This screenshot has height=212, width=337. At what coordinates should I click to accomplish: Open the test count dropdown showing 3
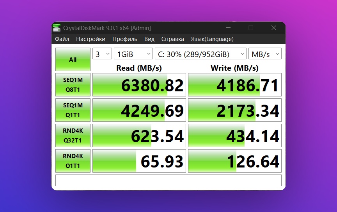102,53
